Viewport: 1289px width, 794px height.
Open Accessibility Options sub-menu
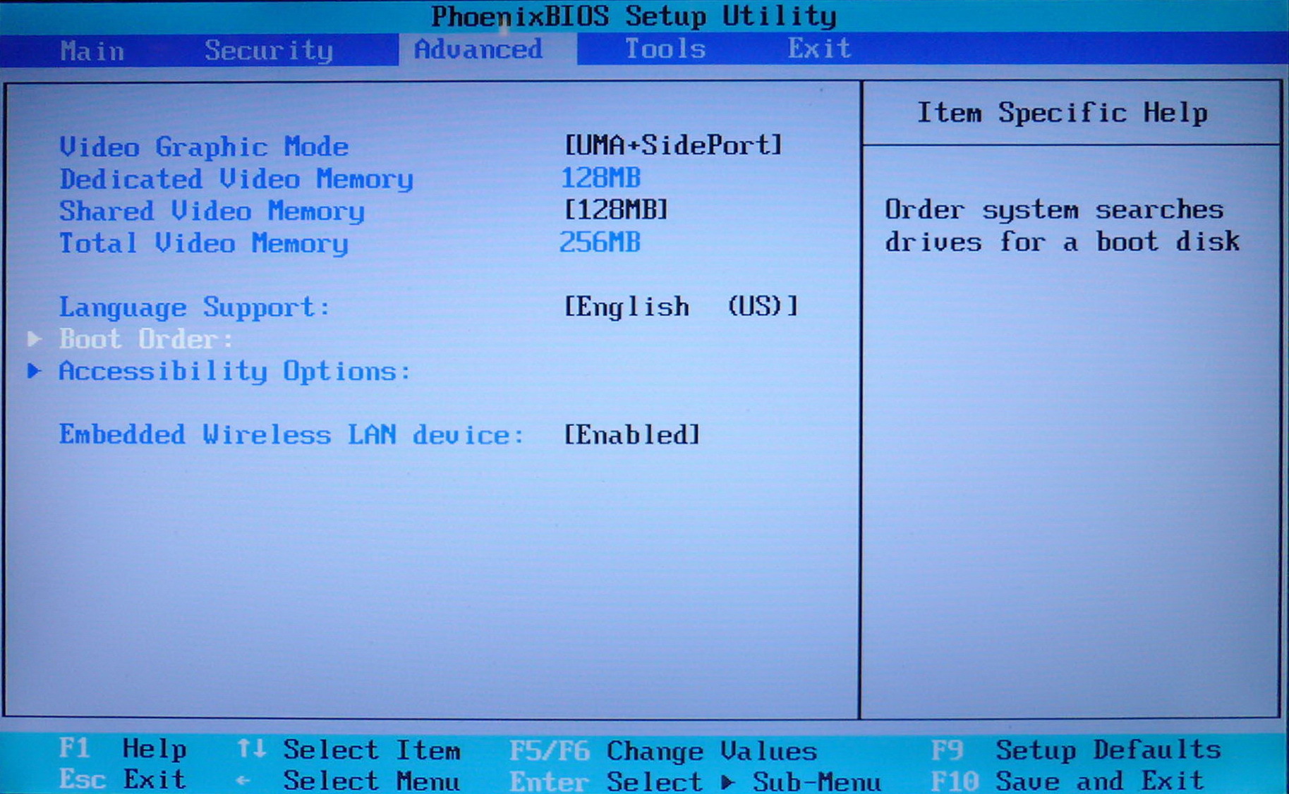235,372
